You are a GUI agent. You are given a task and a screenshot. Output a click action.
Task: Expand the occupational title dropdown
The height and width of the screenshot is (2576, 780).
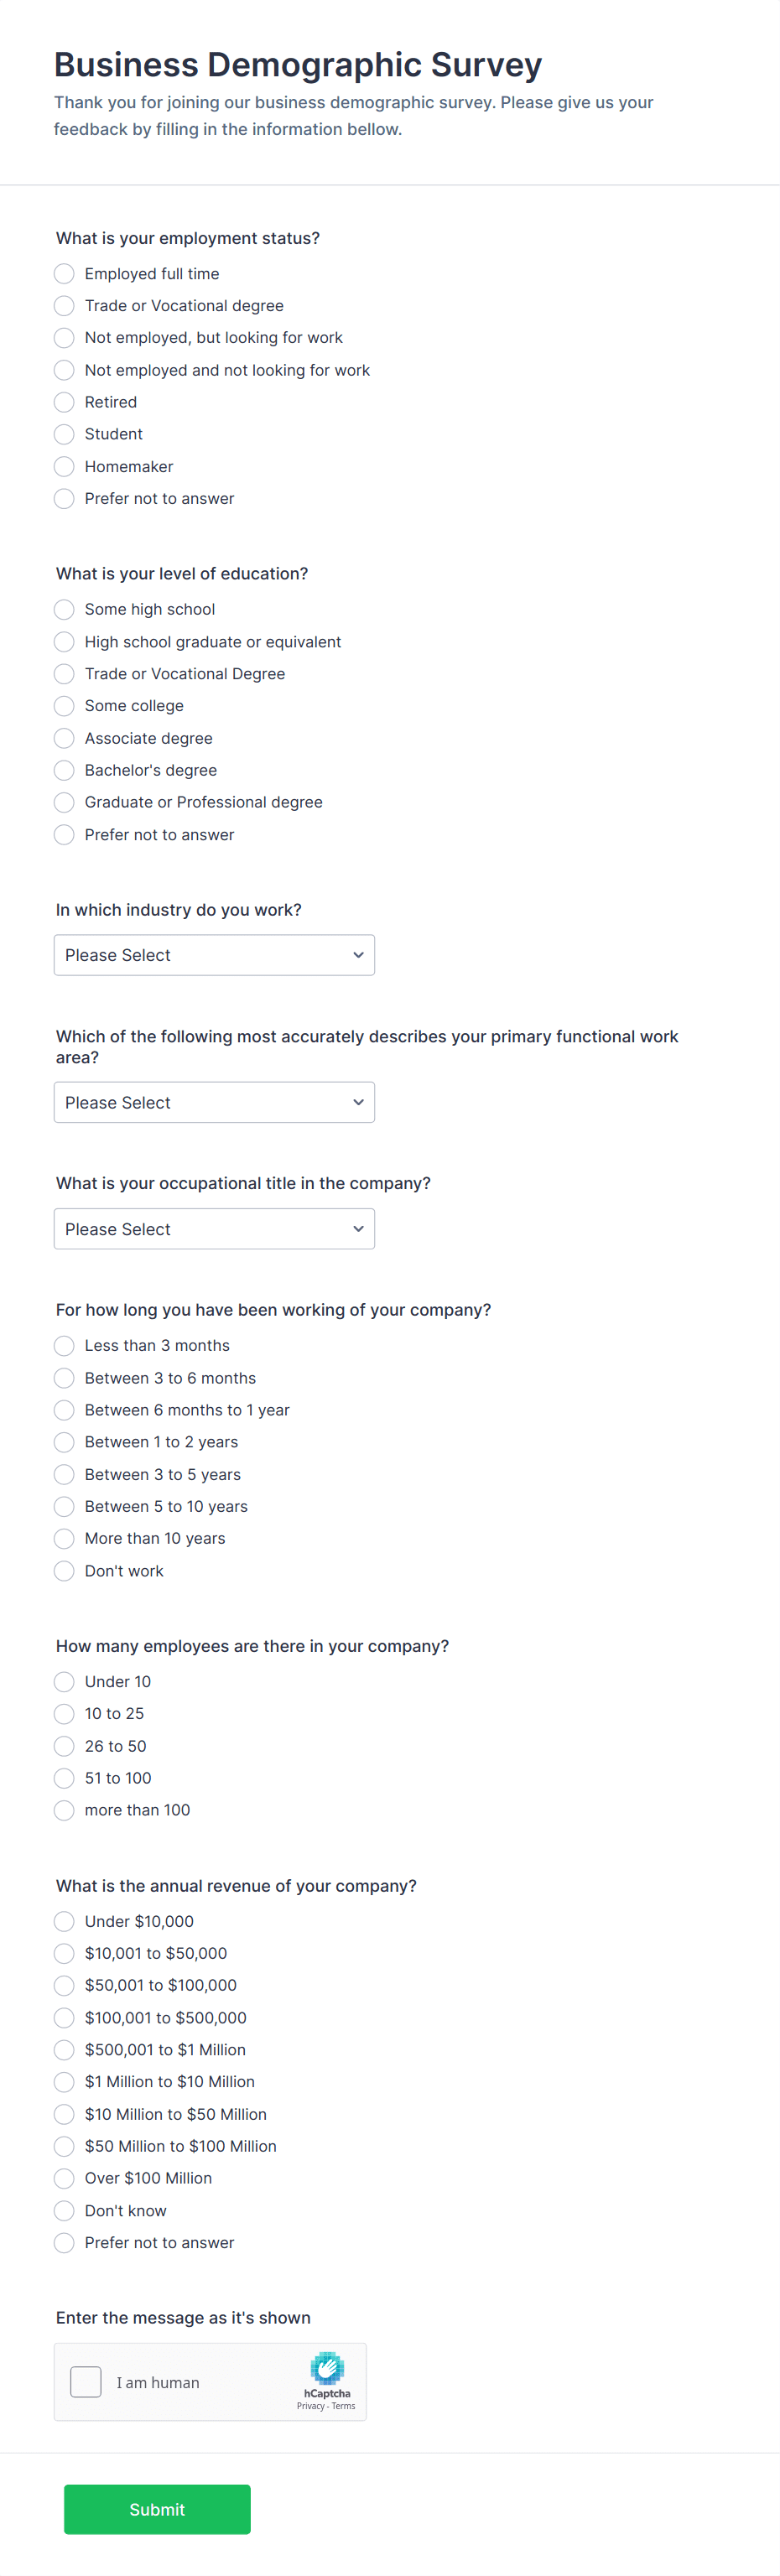214,1228
